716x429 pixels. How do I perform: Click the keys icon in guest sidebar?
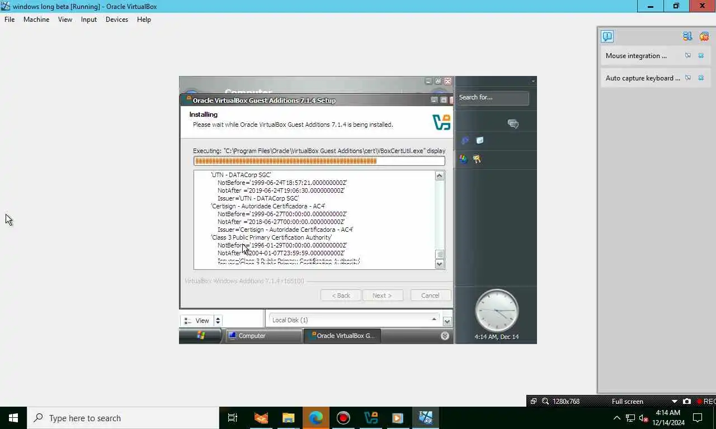point(477,159)
